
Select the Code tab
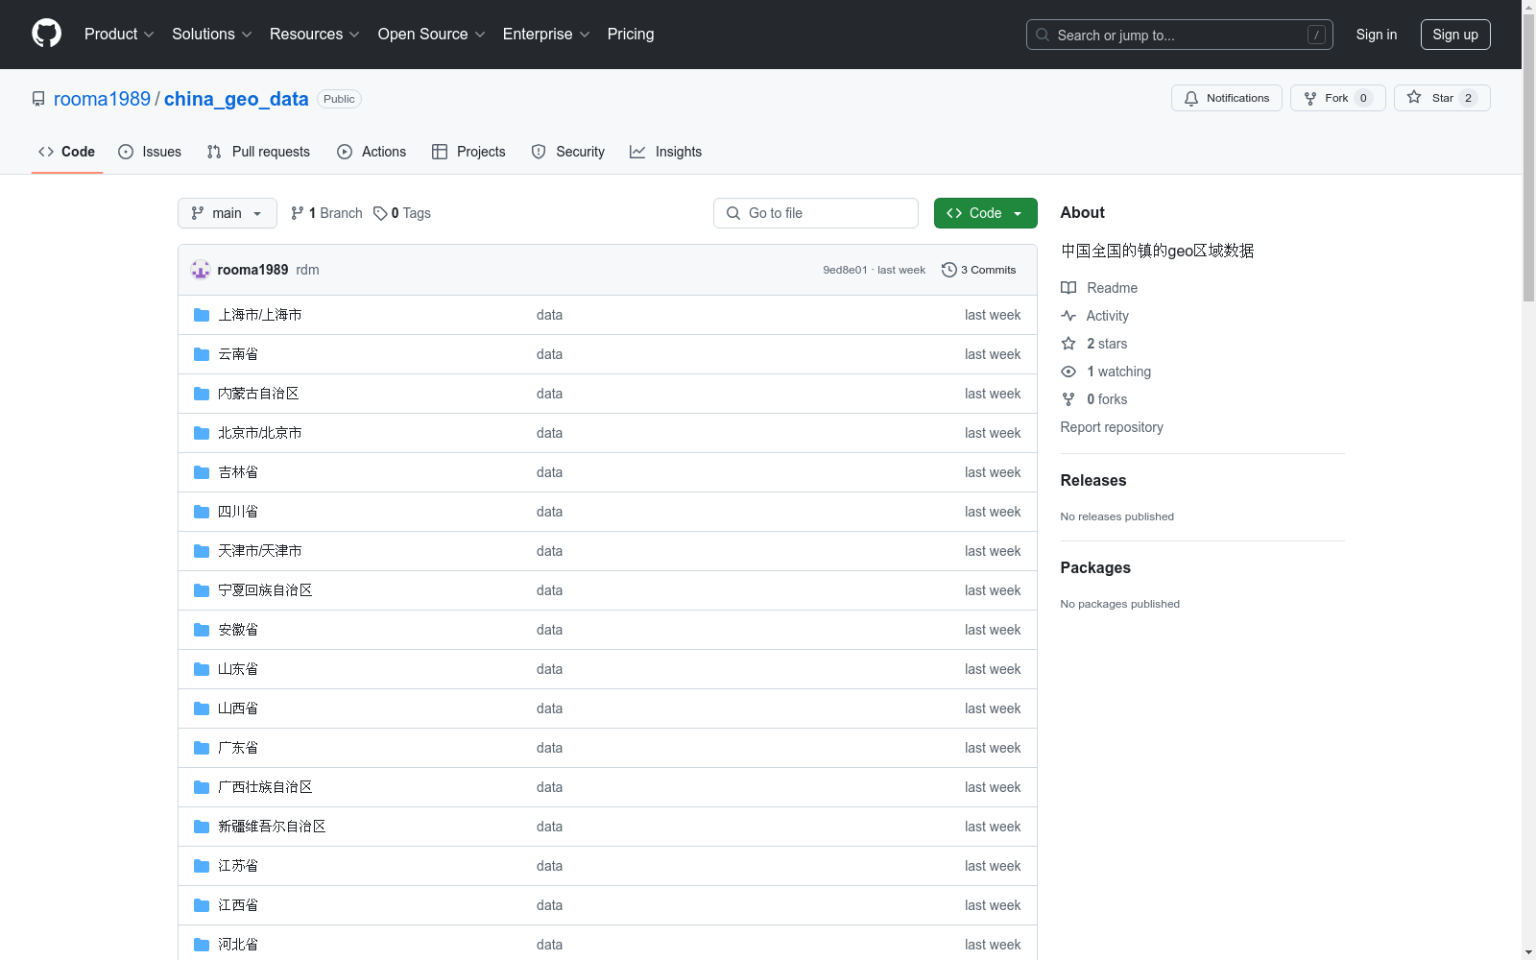[67, 152]
